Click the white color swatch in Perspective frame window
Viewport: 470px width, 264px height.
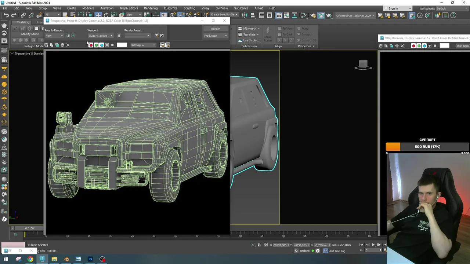pos(122,45)
